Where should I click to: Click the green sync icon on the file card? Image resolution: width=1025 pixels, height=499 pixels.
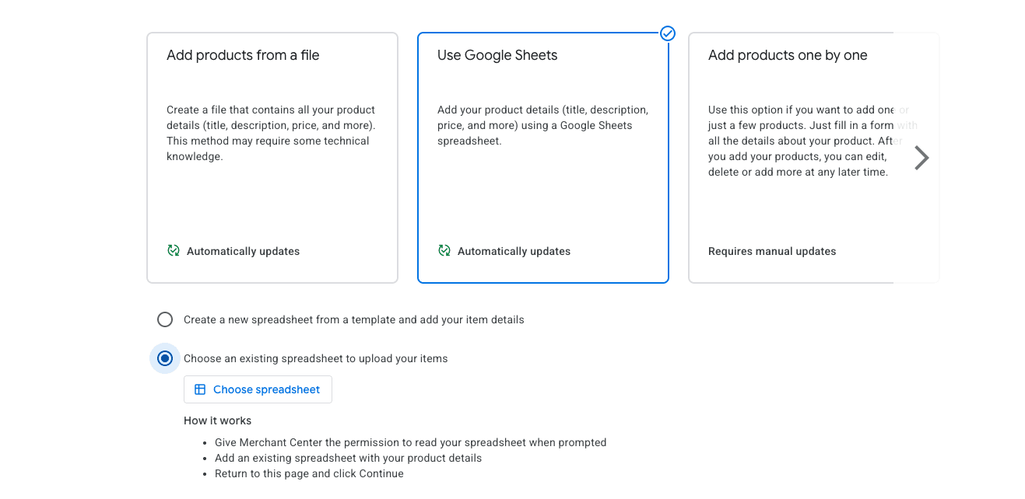[x=174, y=250]
